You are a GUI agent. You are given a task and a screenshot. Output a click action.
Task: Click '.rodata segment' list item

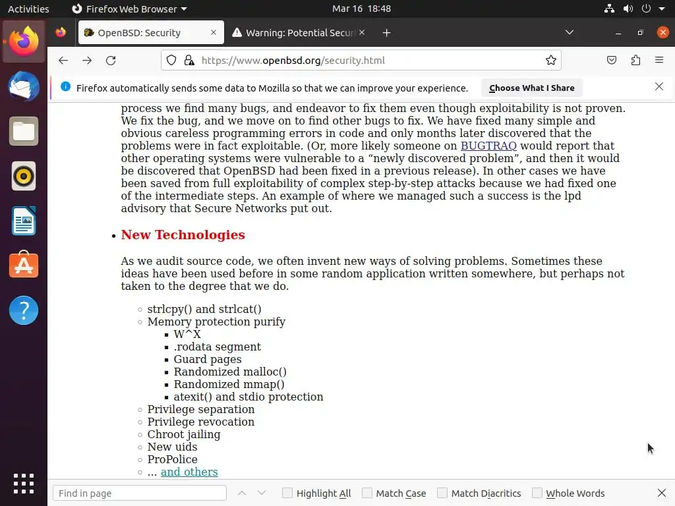pyautogui.click(x=218, y=347)
